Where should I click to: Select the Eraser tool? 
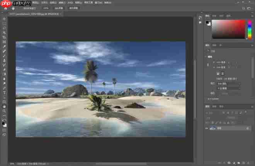tap(4, 70)
